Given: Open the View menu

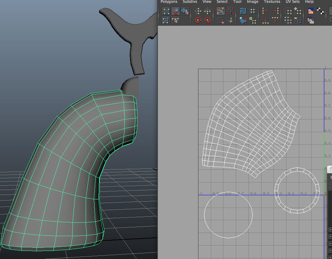Looking at the screenshot, I should (x=207, y=2).
